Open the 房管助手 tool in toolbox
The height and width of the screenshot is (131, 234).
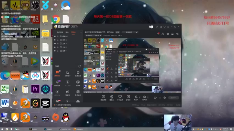pos(68,73)
